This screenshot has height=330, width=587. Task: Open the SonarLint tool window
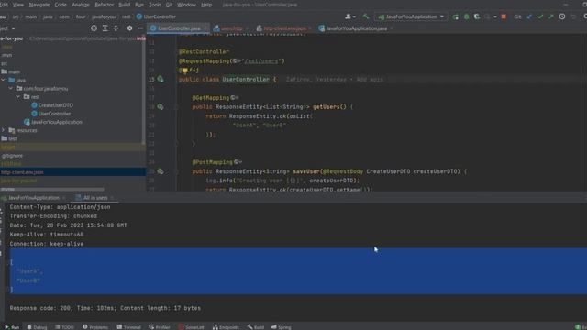tap(192, 327)
